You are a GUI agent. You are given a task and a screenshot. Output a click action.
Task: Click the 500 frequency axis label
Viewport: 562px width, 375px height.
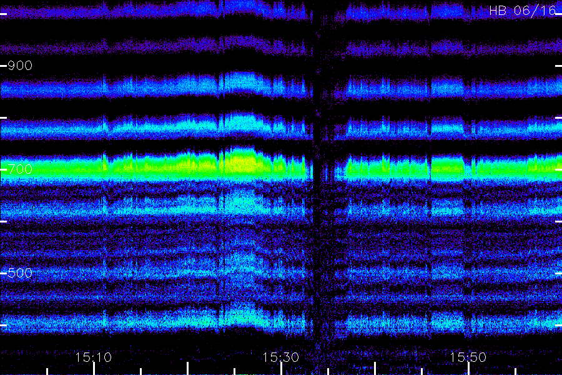pos(20,273)
